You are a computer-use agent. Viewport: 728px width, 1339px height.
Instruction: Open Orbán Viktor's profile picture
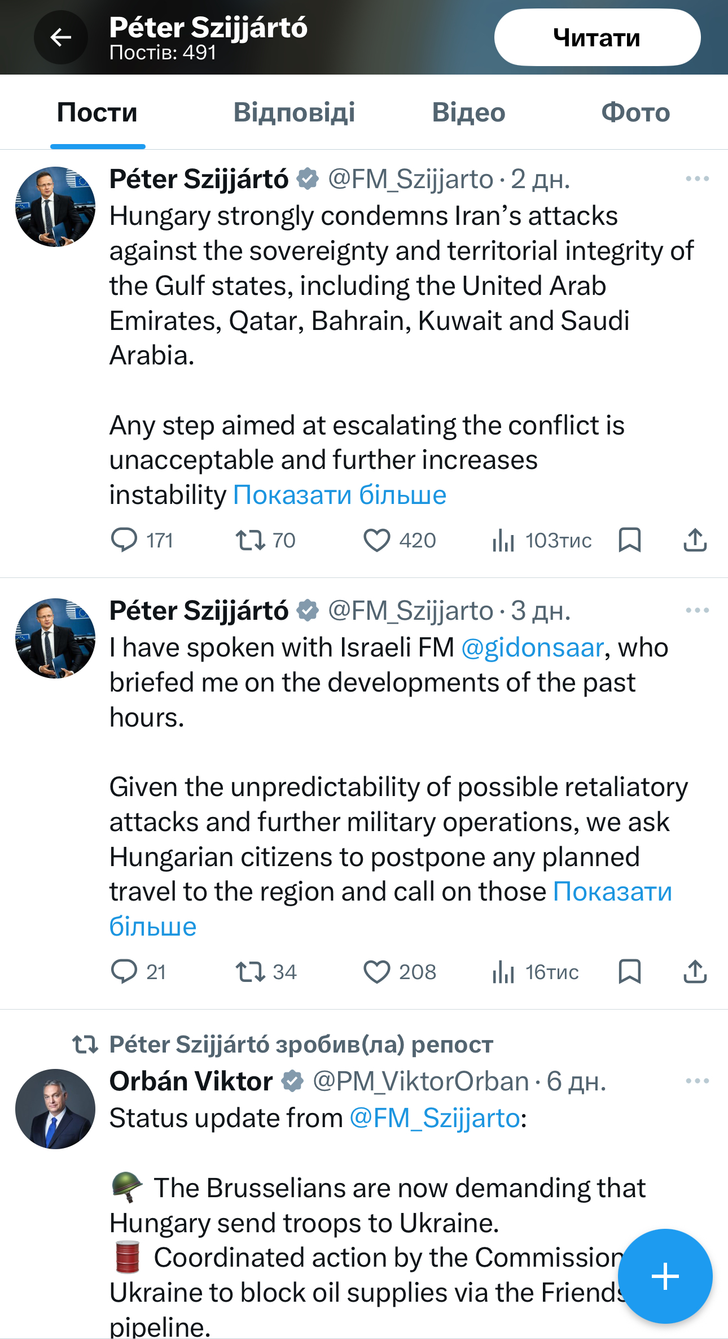pyautogui.click(x=55, y=1108)
